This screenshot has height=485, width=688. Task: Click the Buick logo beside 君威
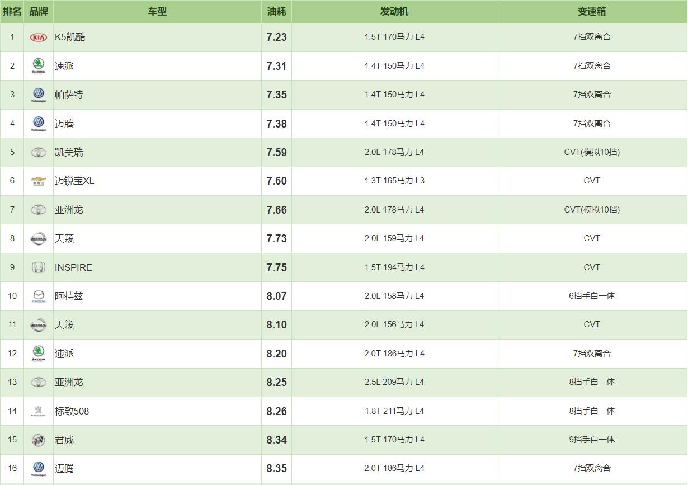point(39,440)
